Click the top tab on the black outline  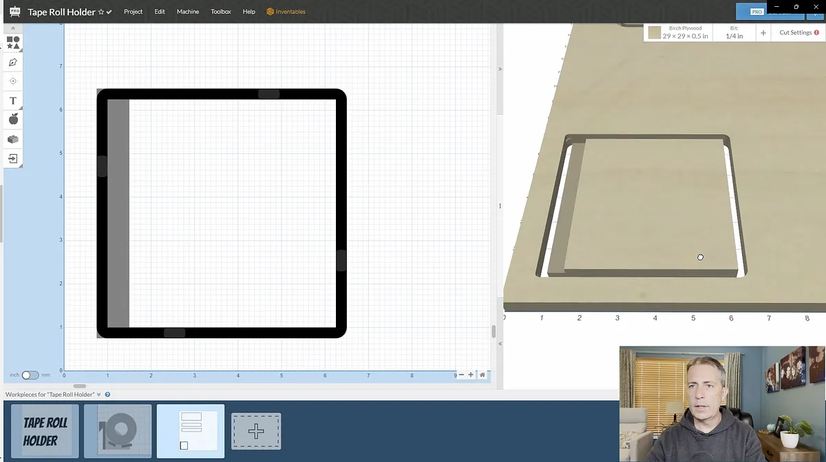(268, 94)
